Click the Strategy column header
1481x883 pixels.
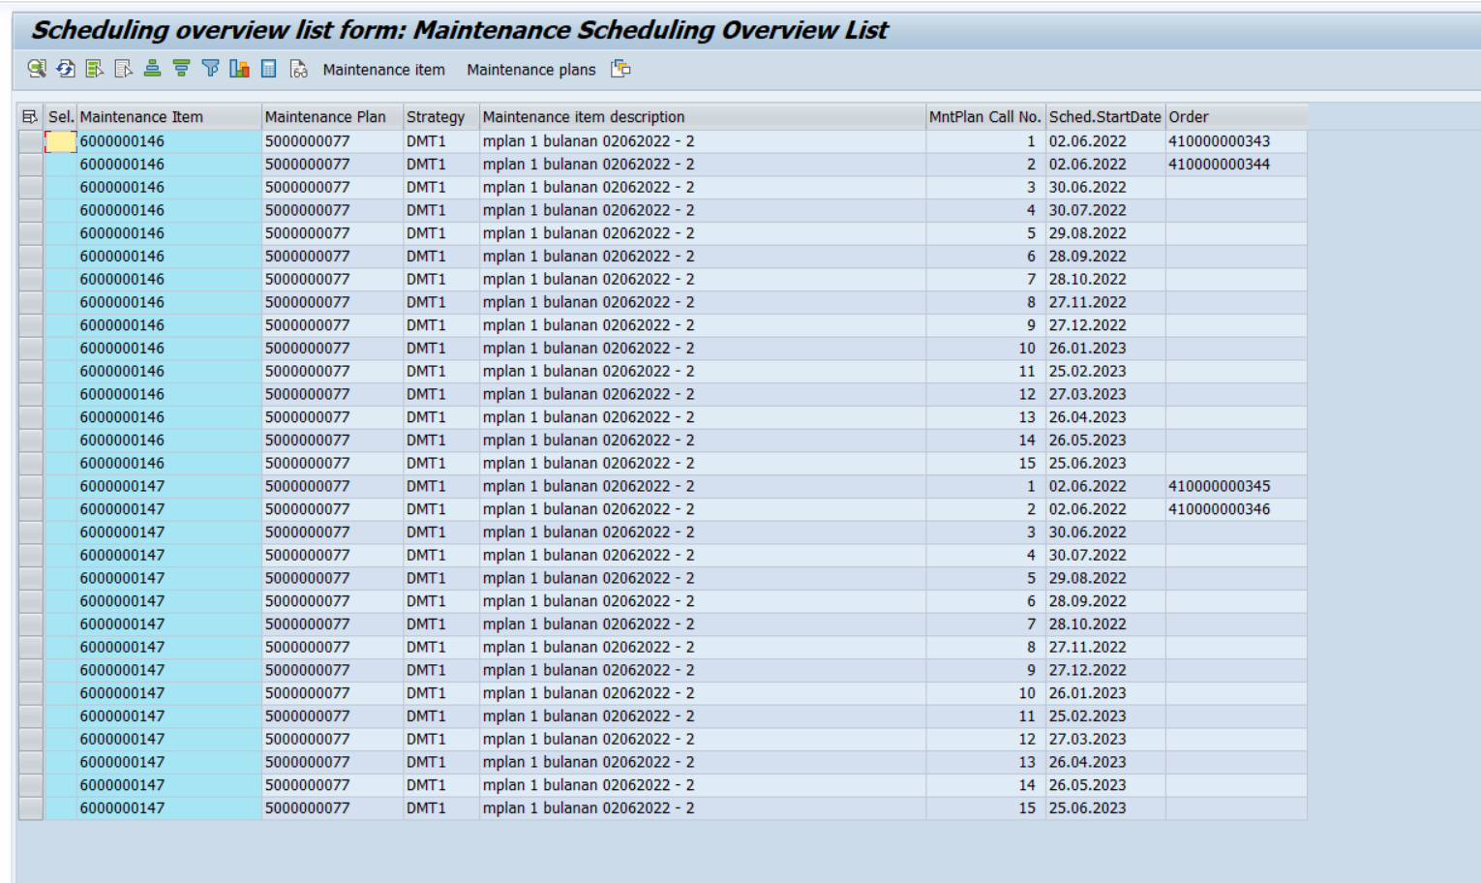click(x=436, y=117)
